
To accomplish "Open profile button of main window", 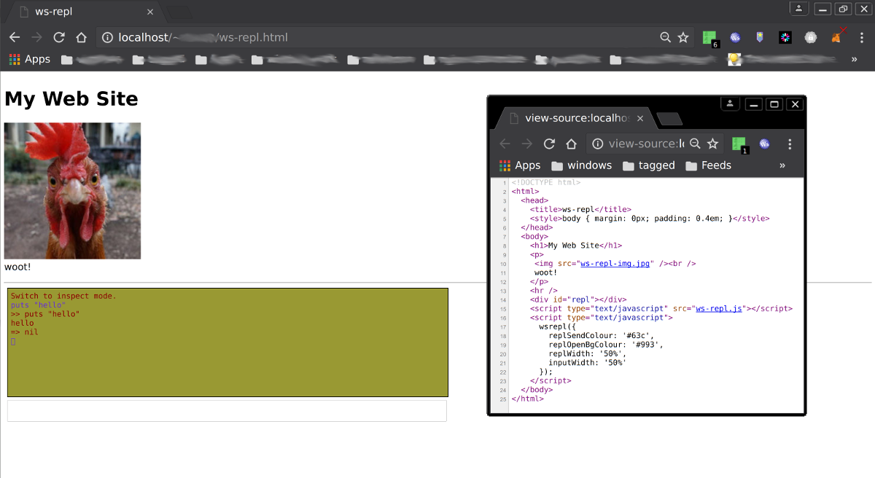I will point(800,8).
